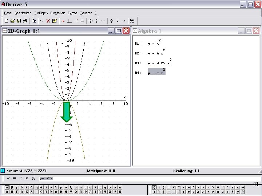Insert Greek capital Pi symbol
The height and width of the screenshot is (196, 262).
click(80, 192)
